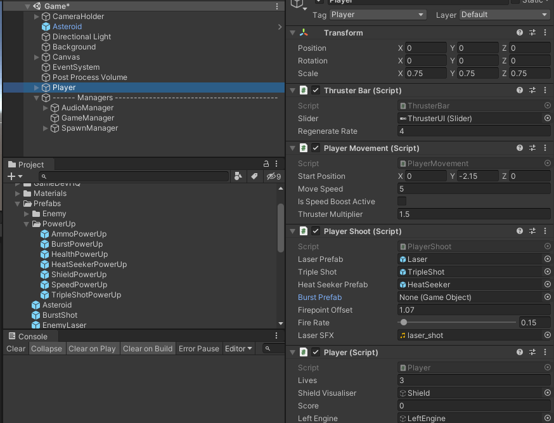Open Player (Script) component kebab menu
Viewport: 554px width, 423px height.
[x=545, y=352]
